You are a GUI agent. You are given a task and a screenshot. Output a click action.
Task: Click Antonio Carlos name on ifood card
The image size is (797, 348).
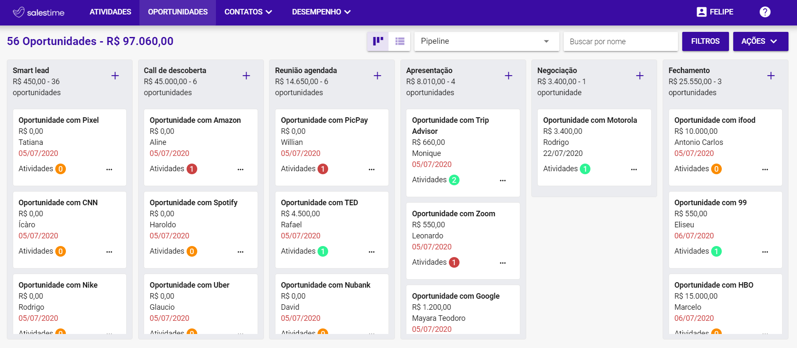click(698, 142)
